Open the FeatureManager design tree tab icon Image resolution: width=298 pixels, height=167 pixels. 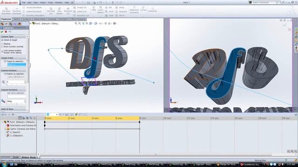tap(2, 24)
